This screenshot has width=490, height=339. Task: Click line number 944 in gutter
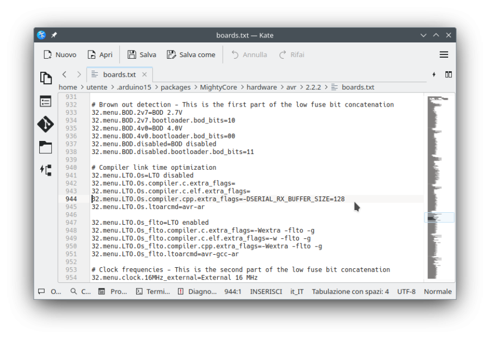pyautogui.click(x=71, y=199)
